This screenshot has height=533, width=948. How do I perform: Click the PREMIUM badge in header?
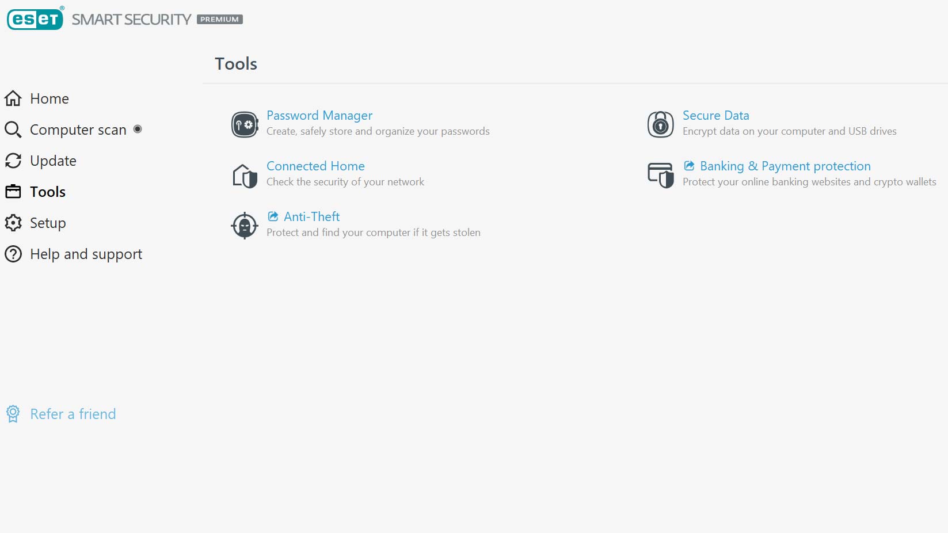tap(220, 19)
